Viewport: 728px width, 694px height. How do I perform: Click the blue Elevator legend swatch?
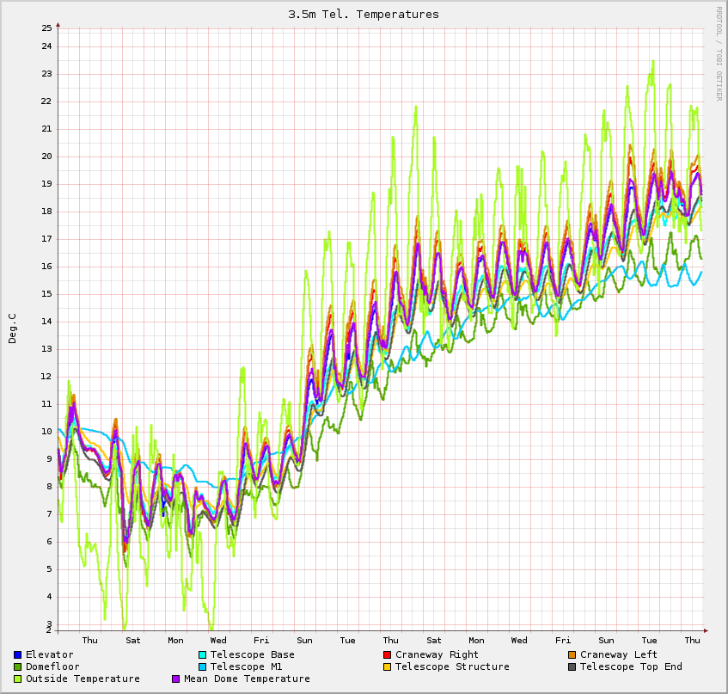18,654
